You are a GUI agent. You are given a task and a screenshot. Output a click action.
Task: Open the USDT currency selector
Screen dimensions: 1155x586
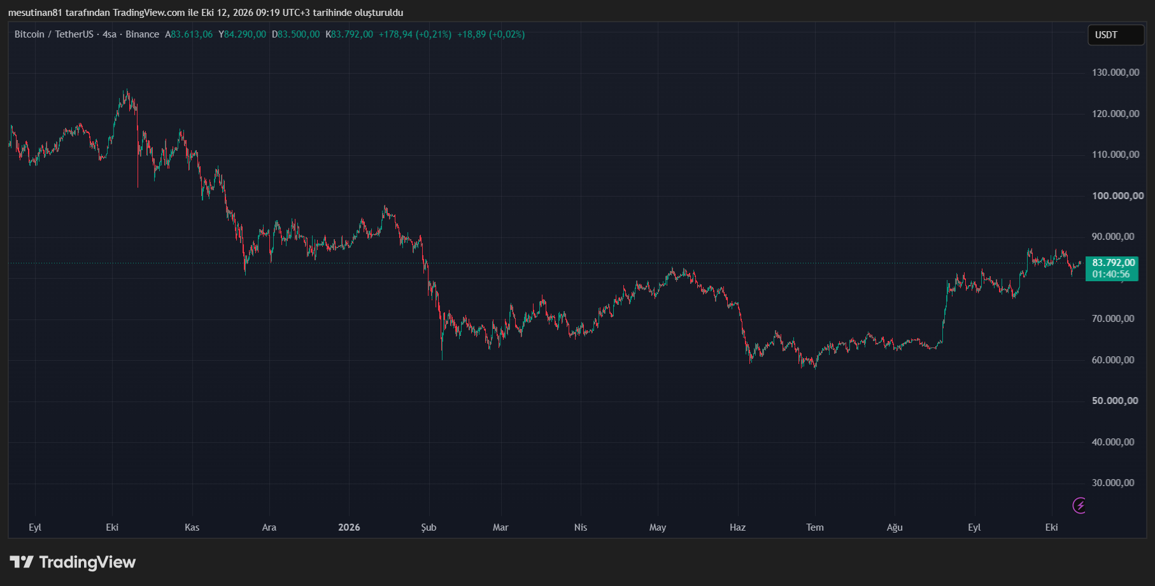(x=1116, y=35)
